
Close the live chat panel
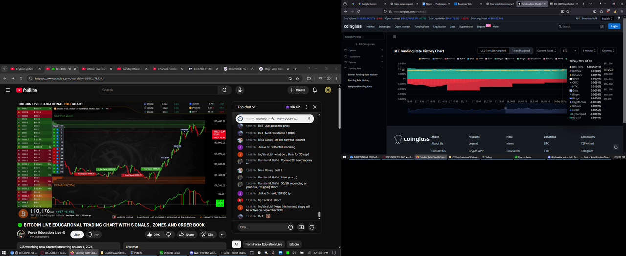coord(315,107)
